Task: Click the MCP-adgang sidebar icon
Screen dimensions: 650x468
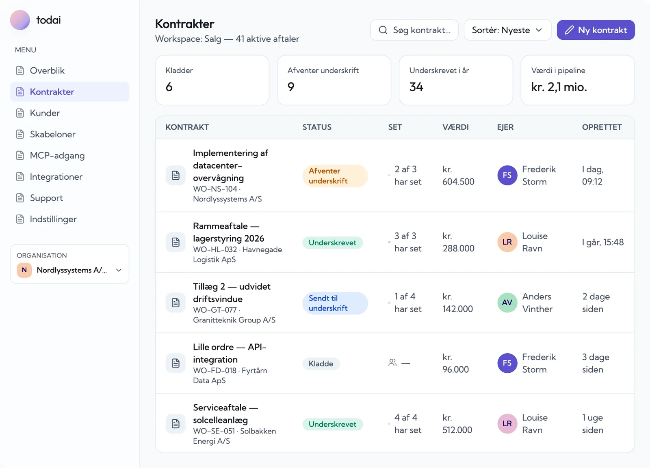Action: pyautogui.click(x=20, y=155)
